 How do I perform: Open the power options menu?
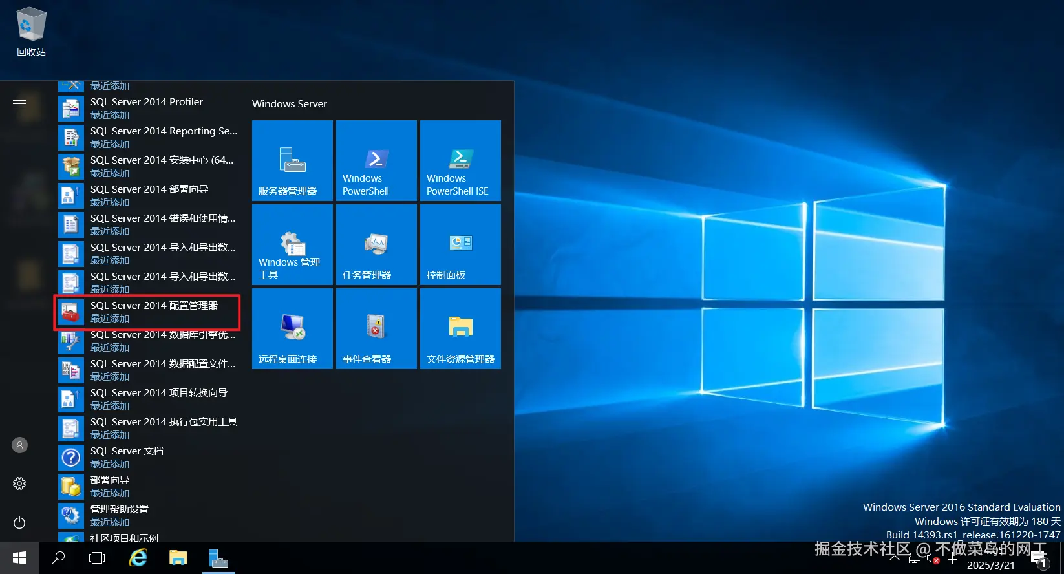[x=19, y=522]
